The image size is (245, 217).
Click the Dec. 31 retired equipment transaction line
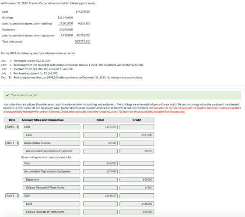(78, 78)
